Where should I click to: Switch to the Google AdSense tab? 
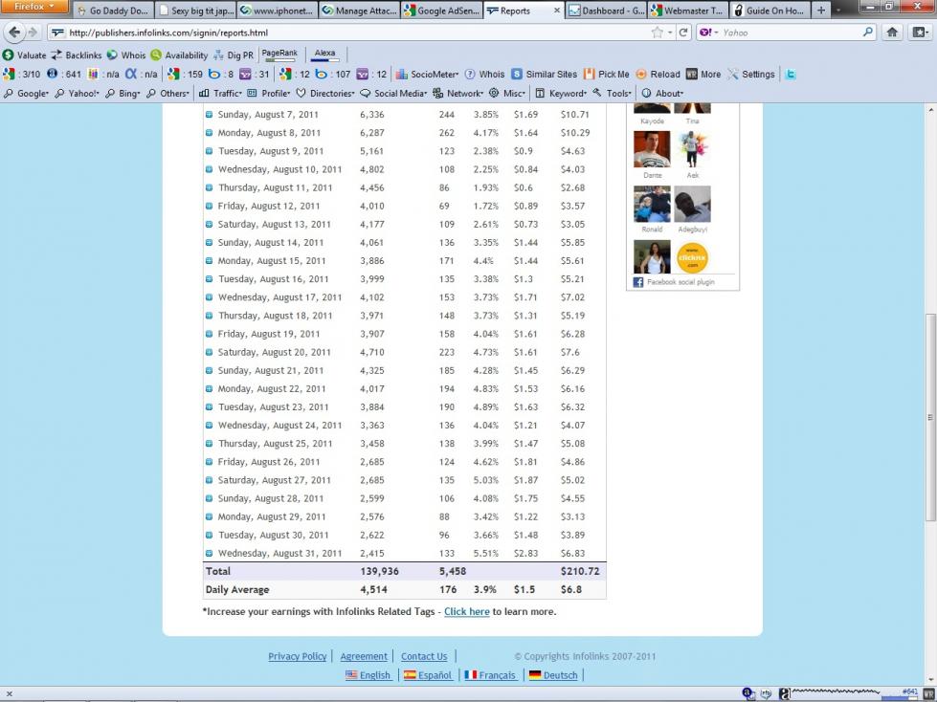click(x=441, y=11)
